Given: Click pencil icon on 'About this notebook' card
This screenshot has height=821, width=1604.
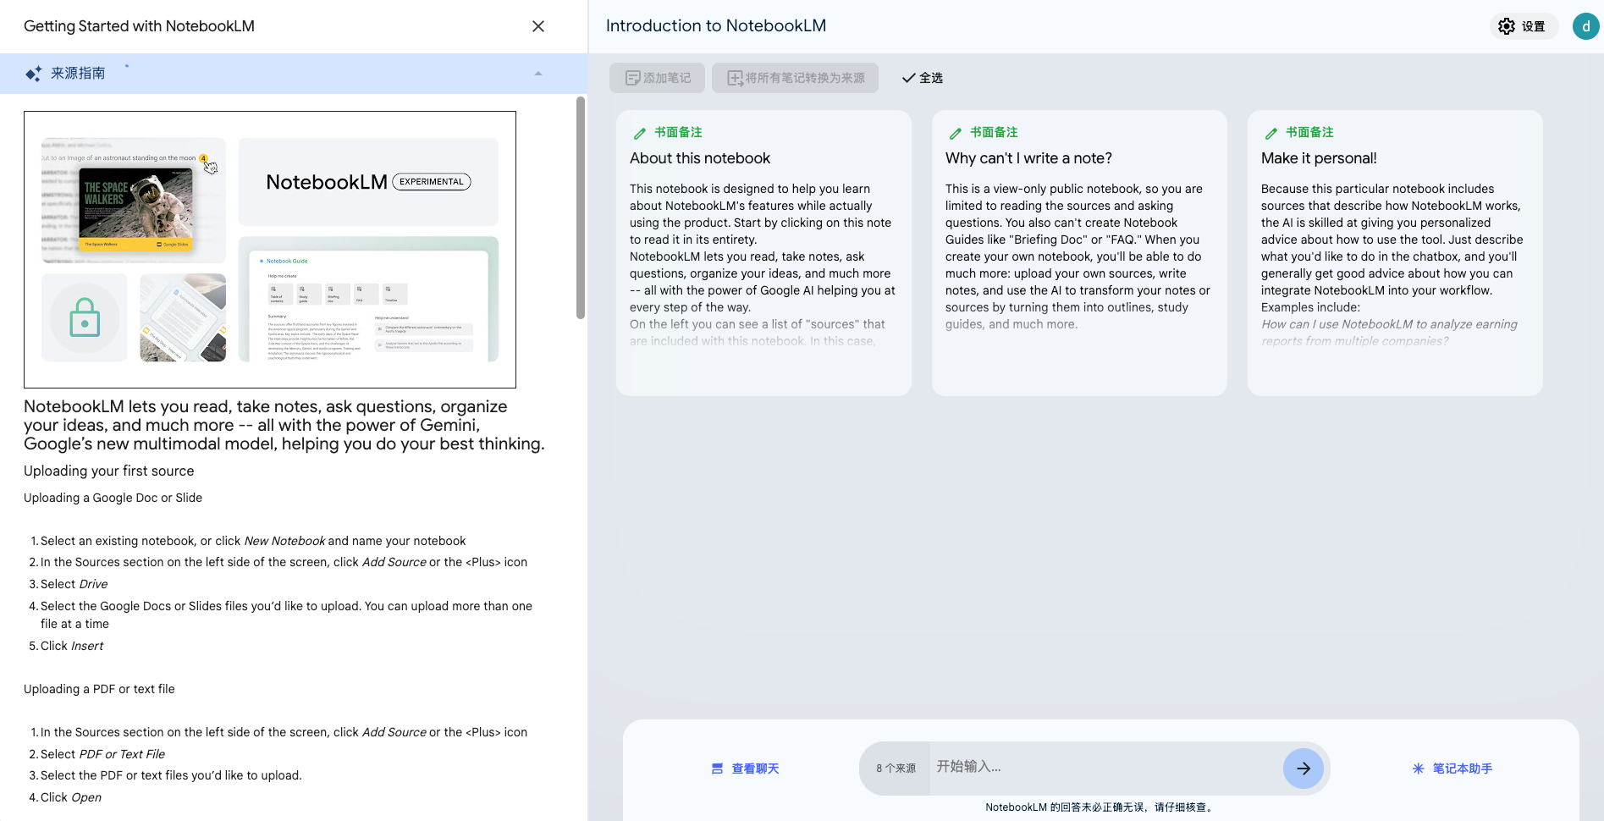Looking at the screenshot, I should pyautogui.click(x=640, y=133).
